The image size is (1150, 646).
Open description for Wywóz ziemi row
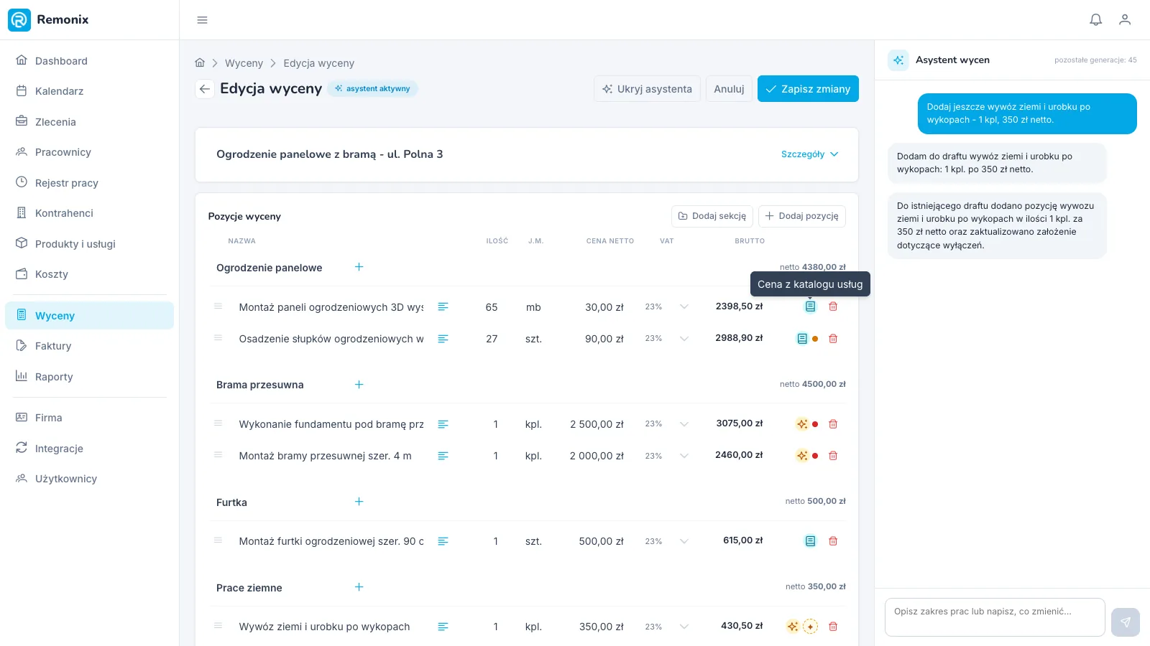(443, 627)
